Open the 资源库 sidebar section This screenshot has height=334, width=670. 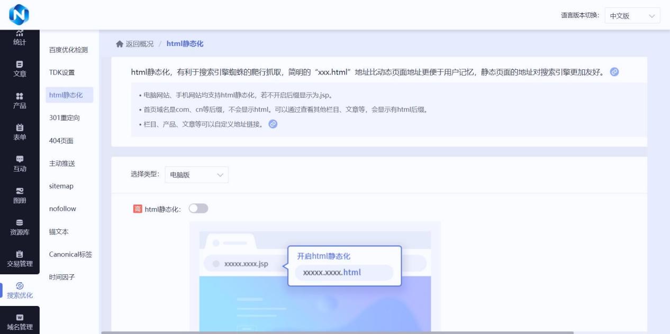[x=20, y=227]
